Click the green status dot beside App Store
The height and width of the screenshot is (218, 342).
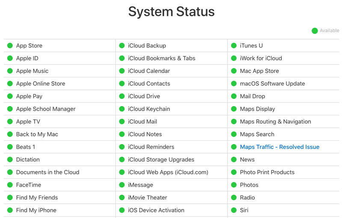10,46
